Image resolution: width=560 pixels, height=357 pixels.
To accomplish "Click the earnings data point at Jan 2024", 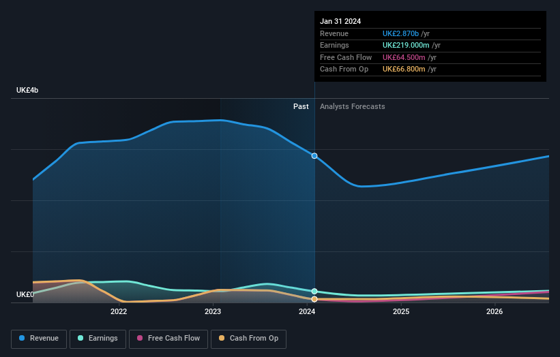I will pyautogui.click(x=314, y=292).
